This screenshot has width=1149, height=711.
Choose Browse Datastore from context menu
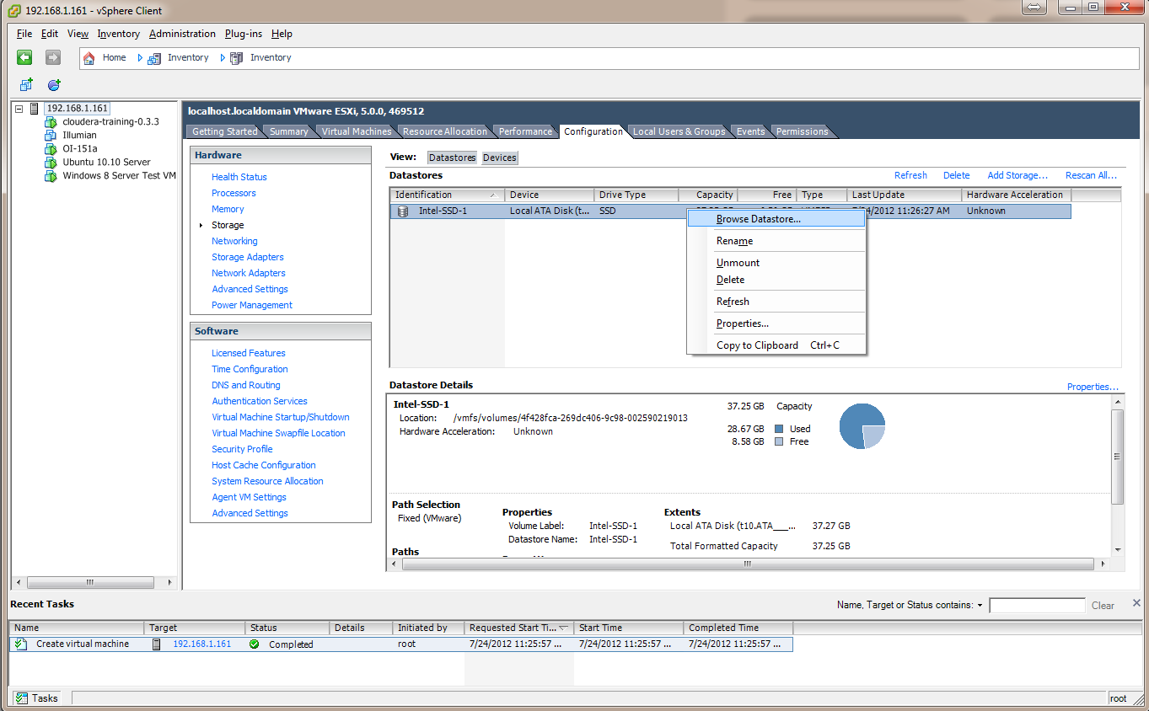tap(758, 219)
